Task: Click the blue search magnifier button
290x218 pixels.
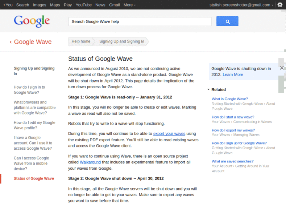Action: click(x=227, y=21)
